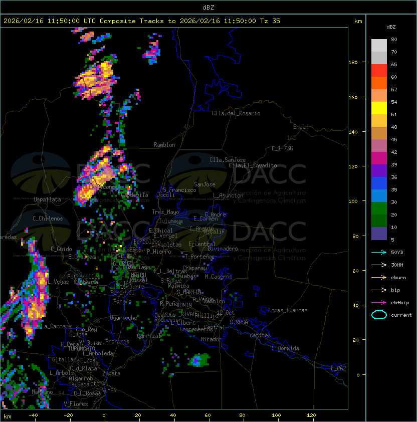Click the 'C_Chilenos' map label
417x422 pixels.
click(x=48, y=219)
